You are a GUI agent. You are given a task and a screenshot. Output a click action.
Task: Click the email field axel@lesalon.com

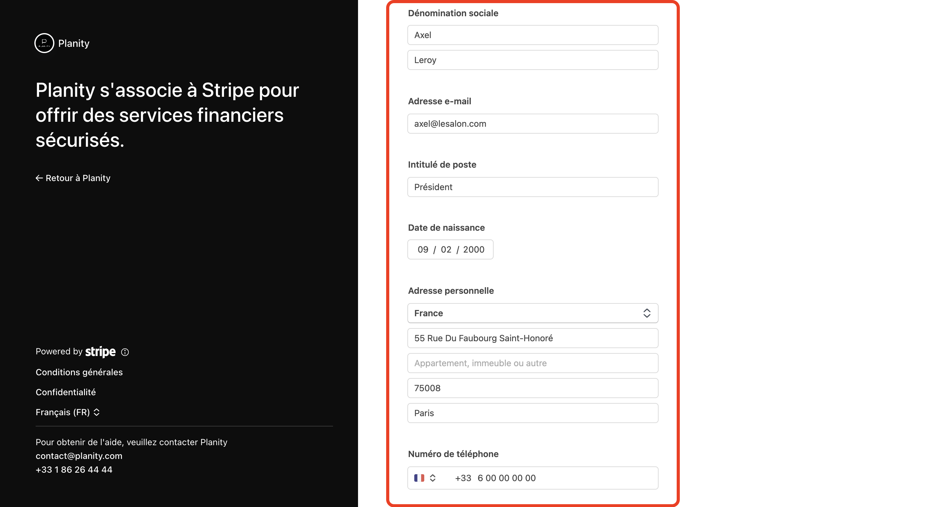(x=533, y=124)
